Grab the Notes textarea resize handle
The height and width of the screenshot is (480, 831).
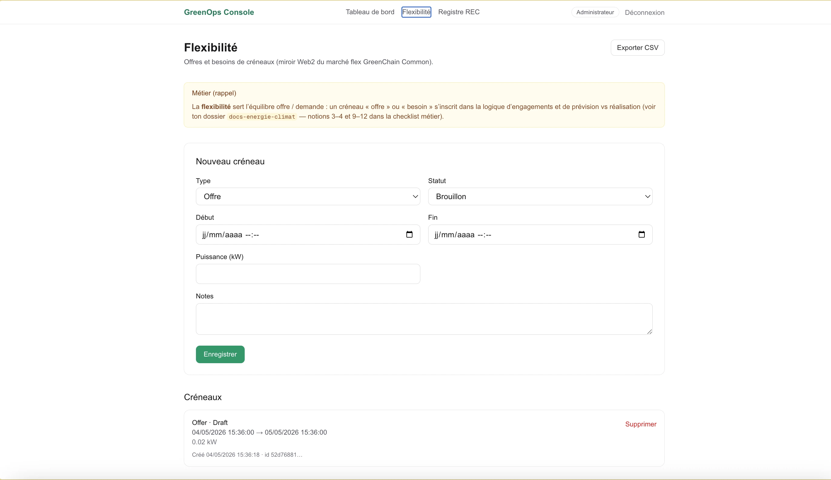tap(649, 331)
